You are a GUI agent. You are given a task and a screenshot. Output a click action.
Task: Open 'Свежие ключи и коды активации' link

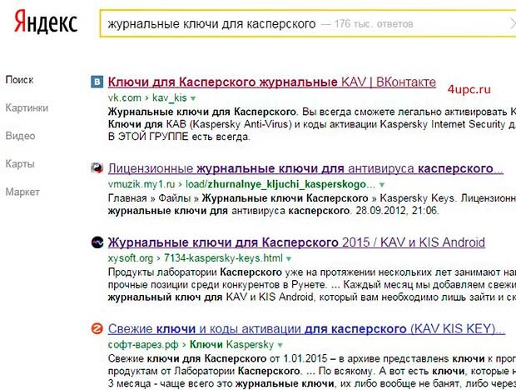tap(306, 328)
